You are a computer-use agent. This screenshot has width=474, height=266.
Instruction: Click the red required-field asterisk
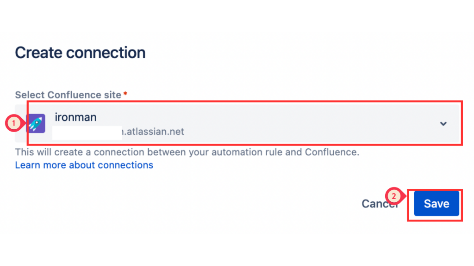125,95
